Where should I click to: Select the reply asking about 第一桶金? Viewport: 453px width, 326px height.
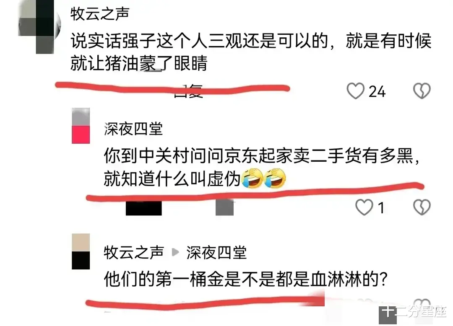(x=245, y=279)
